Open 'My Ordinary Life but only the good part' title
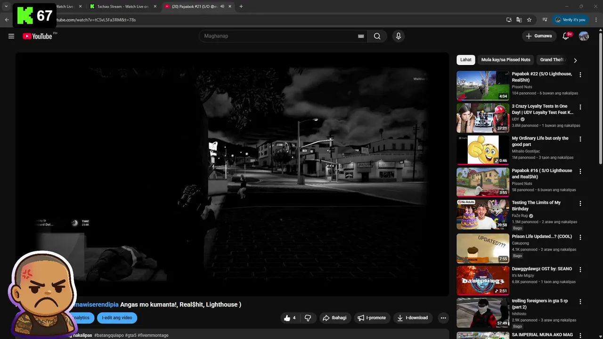This screenshot has width=603, height=339. click(540, 141)
